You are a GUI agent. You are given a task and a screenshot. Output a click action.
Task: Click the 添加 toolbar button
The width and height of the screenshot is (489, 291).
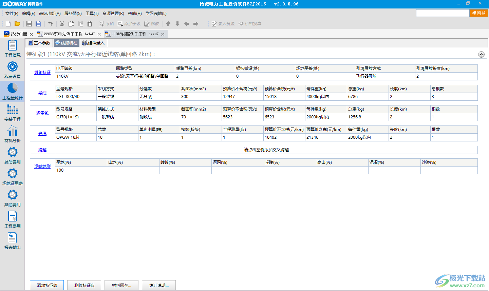107,24
